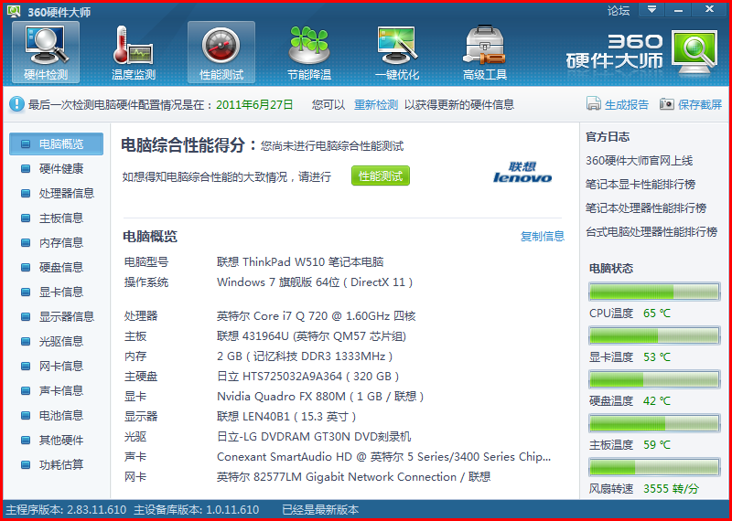This screenshot has height=521, width=732.
Task: Click the 3555 转/分 fan speed value
Action: tap(672, 489)
